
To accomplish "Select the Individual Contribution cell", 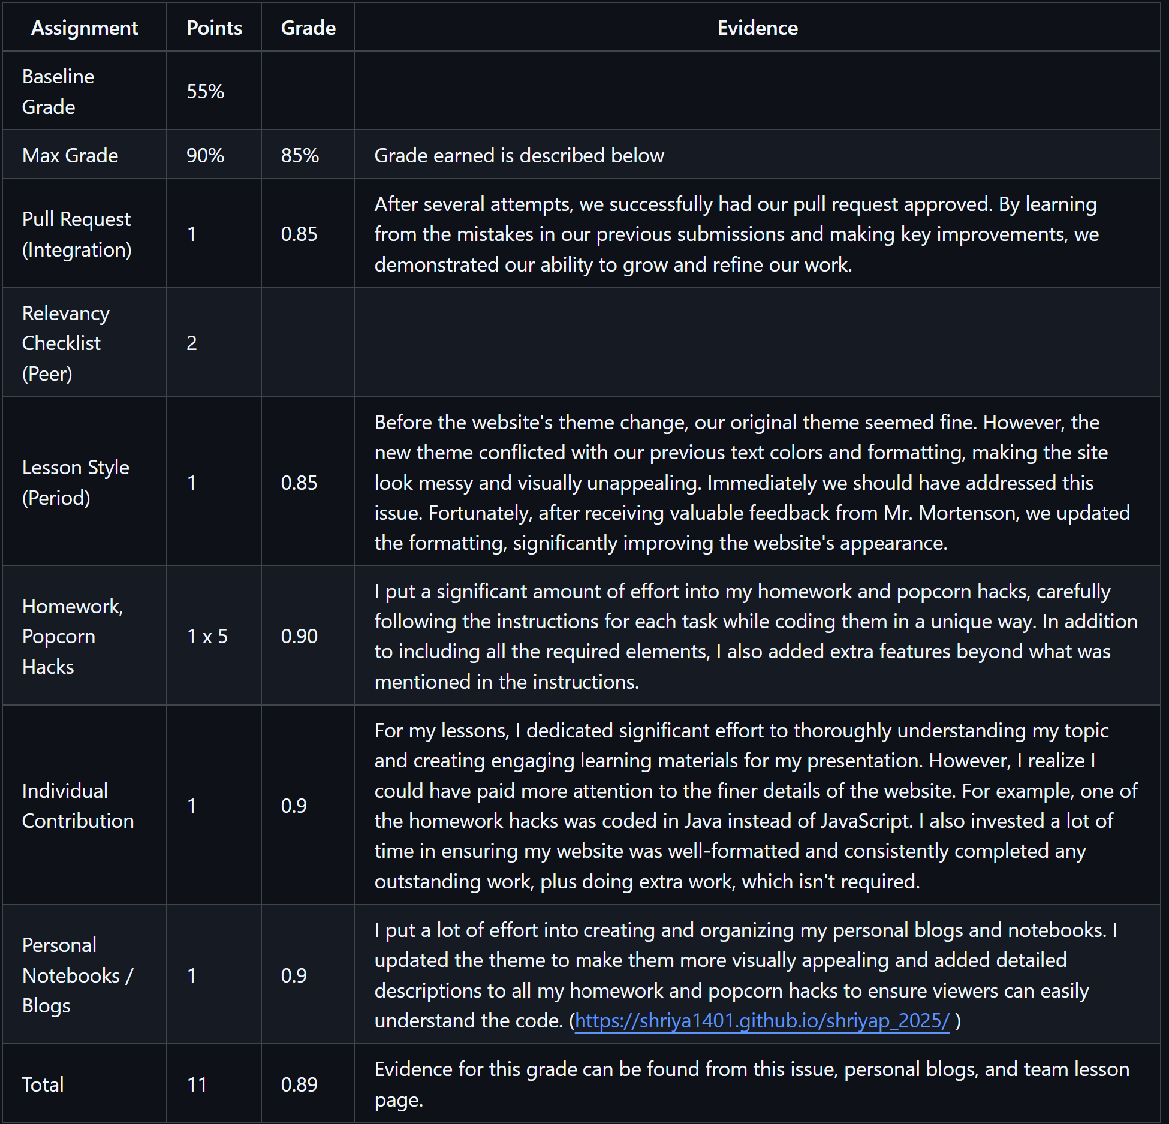I will pos(77,806).
